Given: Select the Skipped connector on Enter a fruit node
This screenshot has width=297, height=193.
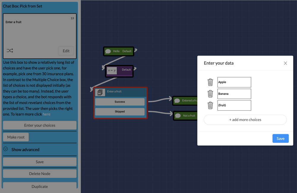Looking at the screenshot, I should click(120, 112).
